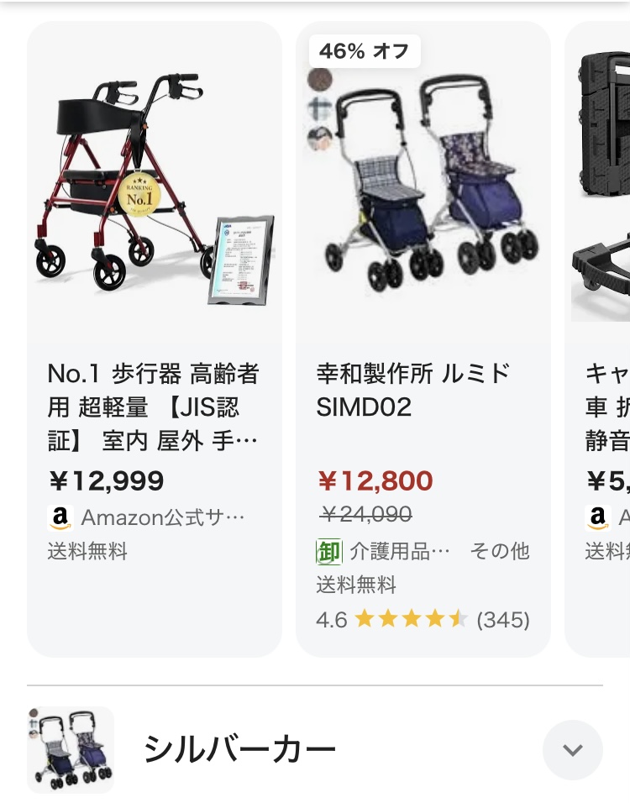This screenshot has width=630, height=803.
Task: Open the (345) reviews count
Action: point(503,620)
